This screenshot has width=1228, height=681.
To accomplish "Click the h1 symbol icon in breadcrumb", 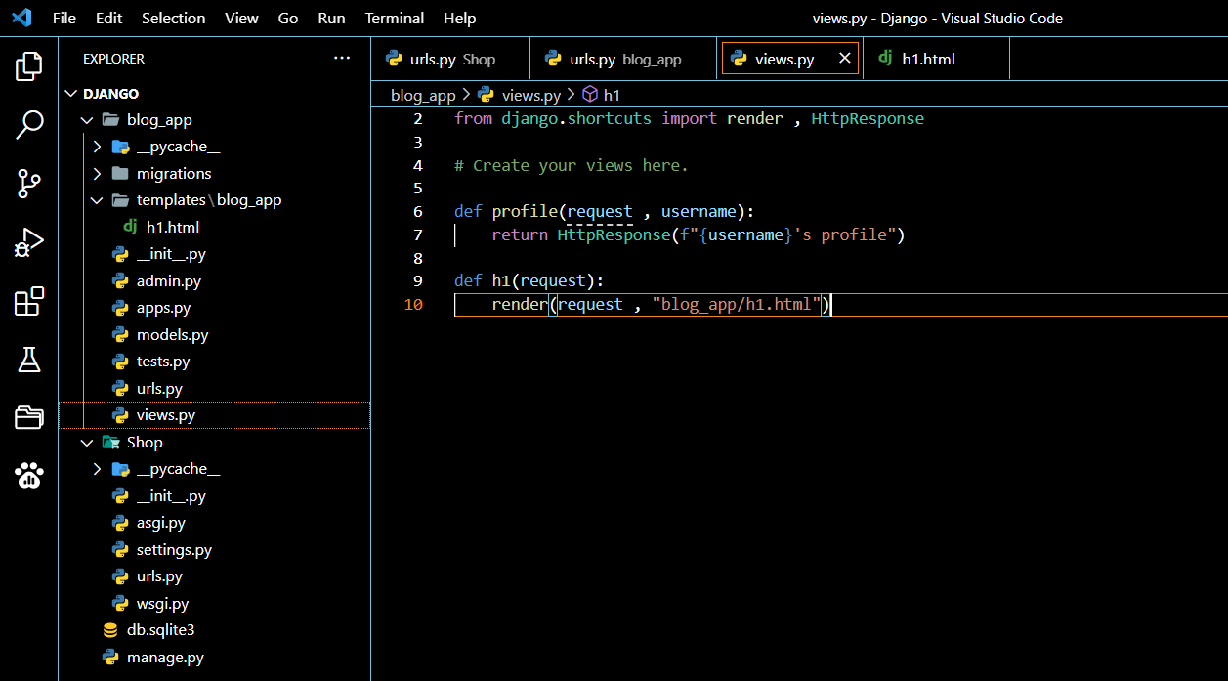I will pyautogui.click(x=590, y=95).
